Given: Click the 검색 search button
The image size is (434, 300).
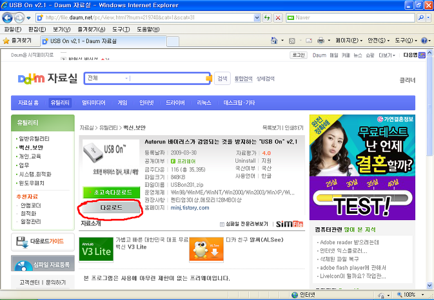Looking at the screenshot, I should [x=222, y=79].
